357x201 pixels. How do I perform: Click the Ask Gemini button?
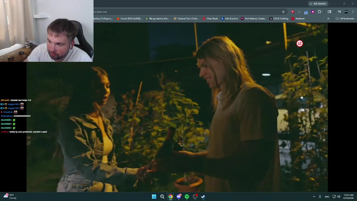pyautogui.click(x=318, y=4)
